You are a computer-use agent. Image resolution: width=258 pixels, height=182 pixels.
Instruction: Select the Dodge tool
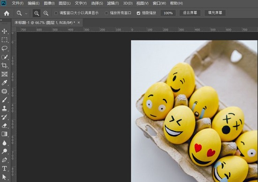click(4, 151)
